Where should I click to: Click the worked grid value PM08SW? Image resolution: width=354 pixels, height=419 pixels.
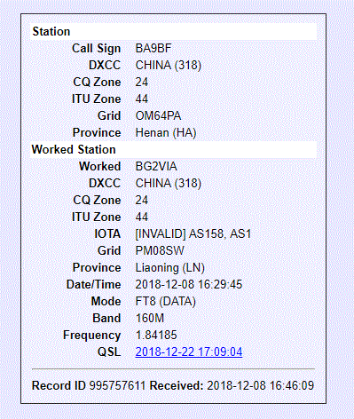pos(160,250)
